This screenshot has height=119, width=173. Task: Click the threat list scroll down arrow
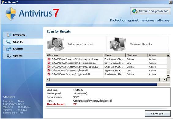click(x=168, y=76)
